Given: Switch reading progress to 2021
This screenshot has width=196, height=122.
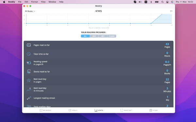Looking at the screenshot, I should click(x=103, y=36).
